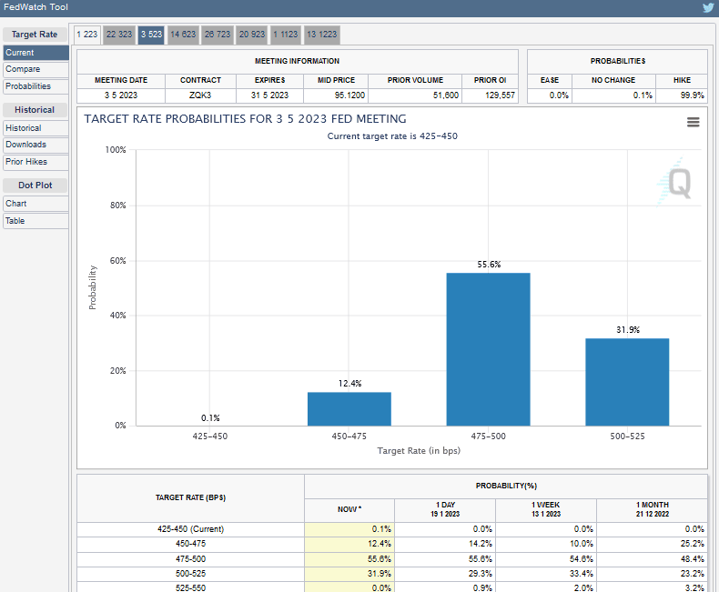Open the 1 1123 meeting tab
This screenshot has width=719, height=592.
click(286, 35)
